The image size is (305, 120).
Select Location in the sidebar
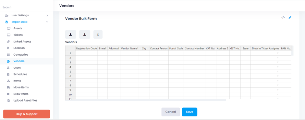[x=19, y=48]
